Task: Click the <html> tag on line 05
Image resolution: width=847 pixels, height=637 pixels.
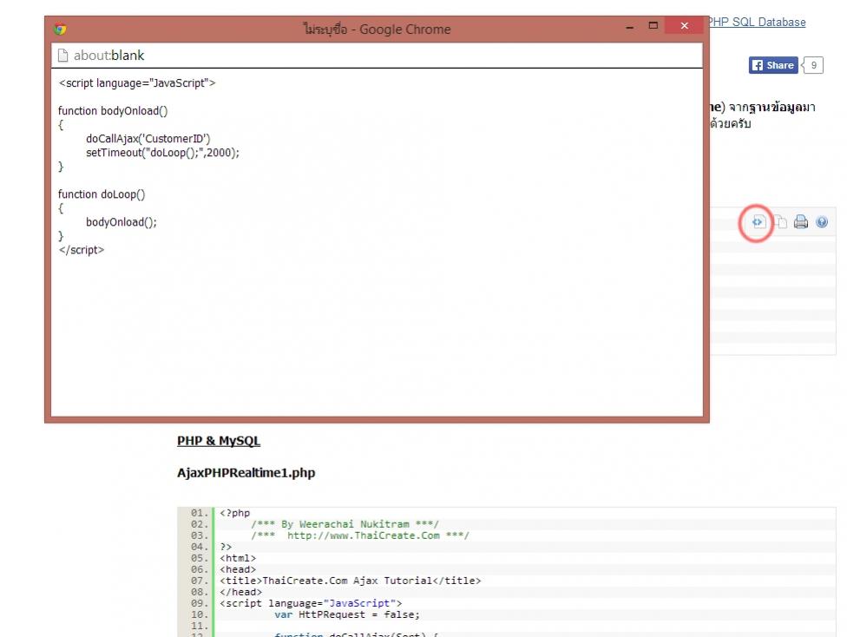Action: 238,558
